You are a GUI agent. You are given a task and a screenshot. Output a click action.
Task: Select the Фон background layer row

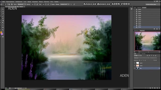(147, 68)
